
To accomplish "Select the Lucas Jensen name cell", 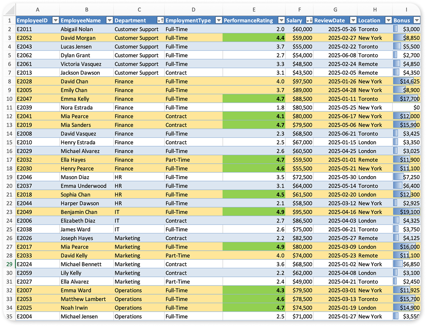I will click(x=87, y=47).
